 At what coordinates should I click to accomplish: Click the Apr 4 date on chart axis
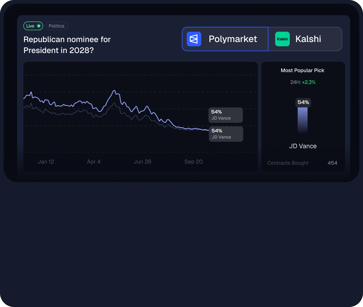point(94,162)
